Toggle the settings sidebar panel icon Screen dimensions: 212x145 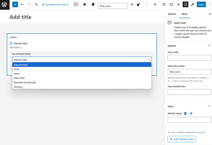click(x=185, y=5)
